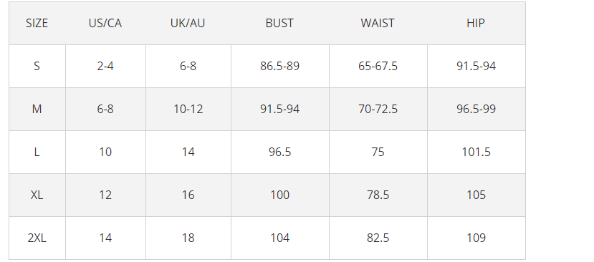Click the 2-4 US/CA cell

point(105,67)
